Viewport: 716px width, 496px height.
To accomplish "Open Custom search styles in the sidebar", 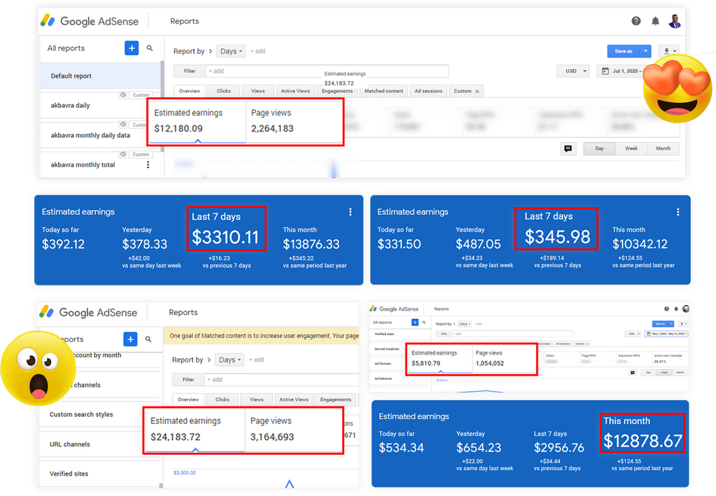I will click(99, 415).
